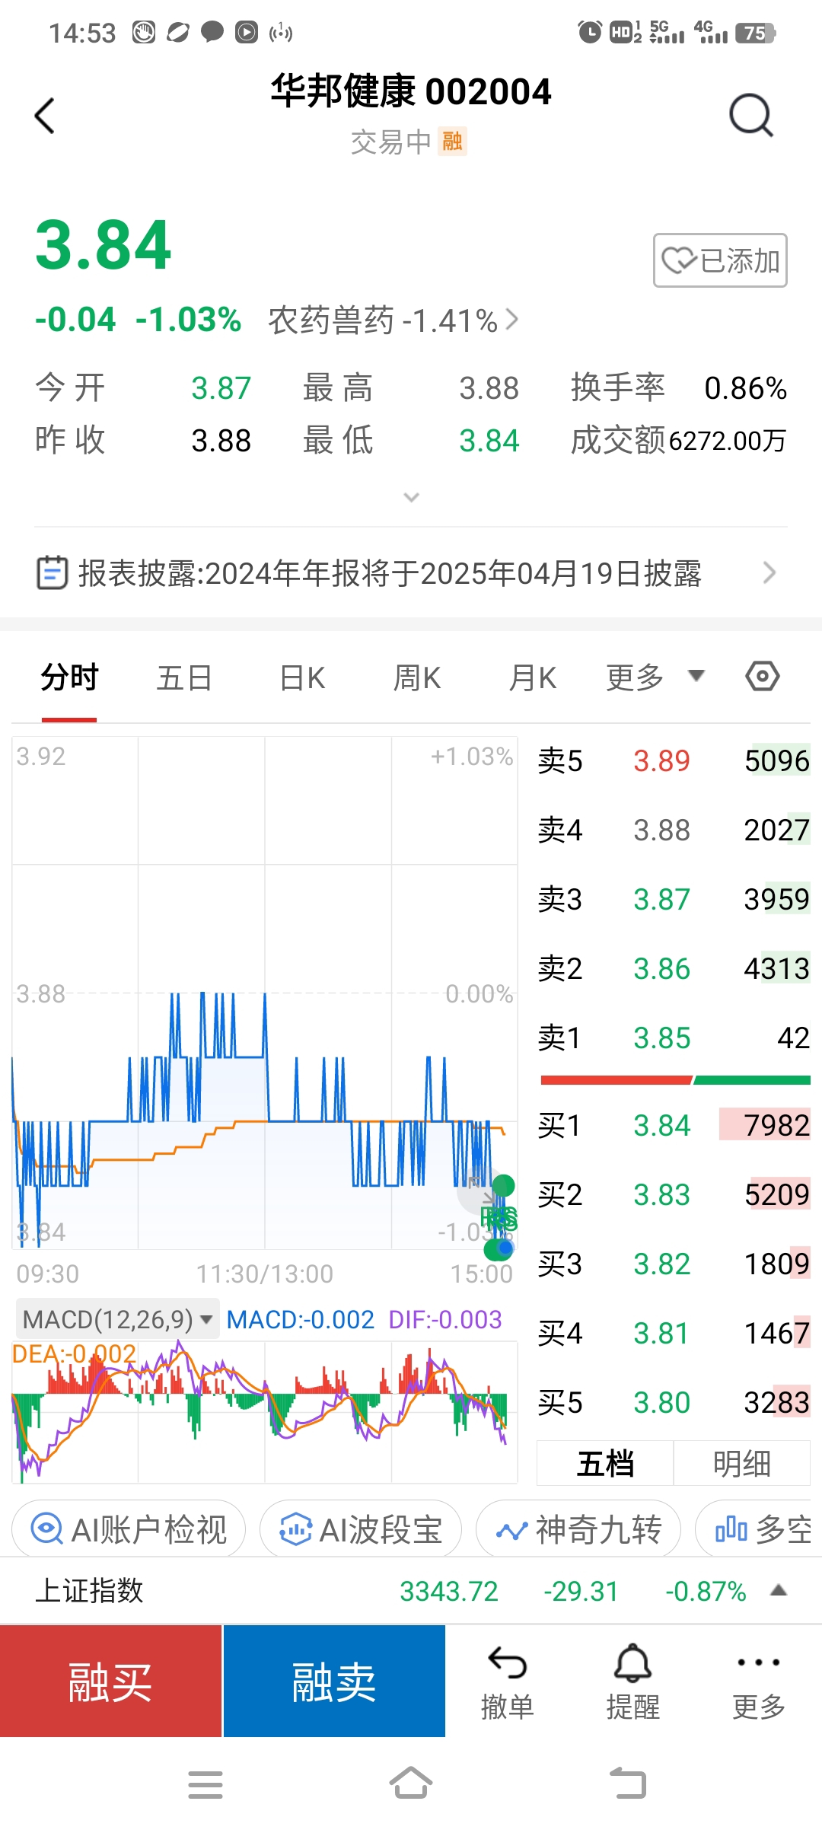The width and height of the screenshot is (822, 1833).
Task: Expand more quote details chevron
Action: (x=411, y=497)
